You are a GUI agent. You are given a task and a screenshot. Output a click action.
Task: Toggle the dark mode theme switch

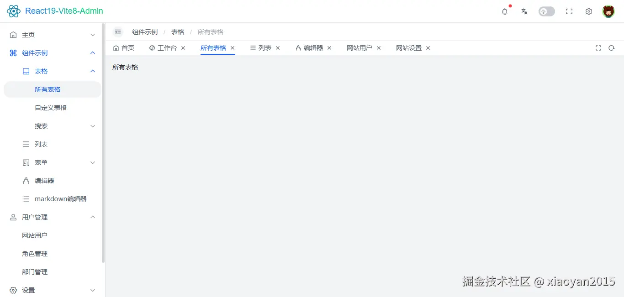(547, 11)
